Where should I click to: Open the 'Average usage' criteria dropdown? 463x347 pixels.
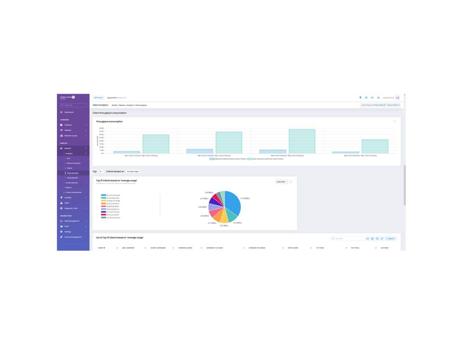(x=133, y=172)
